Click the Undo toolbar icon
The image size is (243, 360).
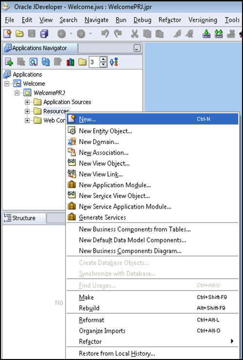(105, 34)
